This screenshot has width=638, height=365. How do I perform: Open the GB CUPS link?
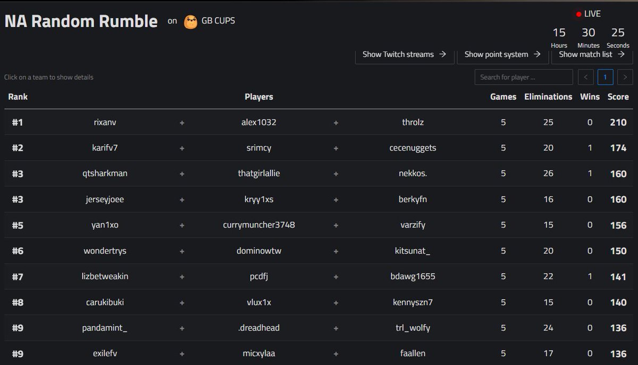pos(218,21)
